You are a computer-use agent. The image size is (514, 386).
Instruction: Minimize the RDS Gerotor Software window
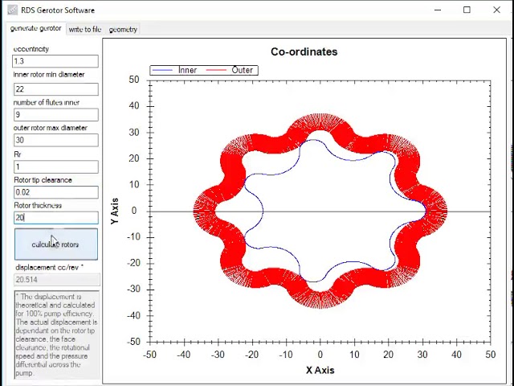438,10
